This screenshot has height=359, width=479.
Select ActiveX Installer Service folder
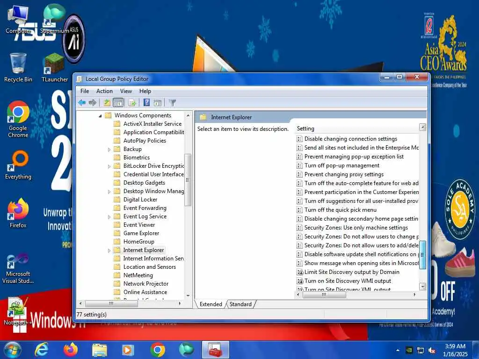(x=152, y=123)
